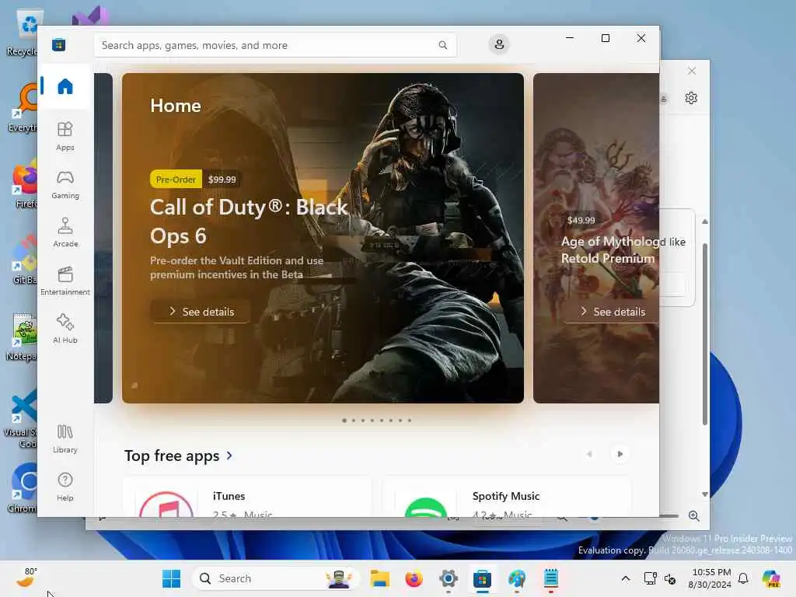The image size is (796, 597).
Task: Select the Git Bash desktop shortcut
Action: [23, 260]
